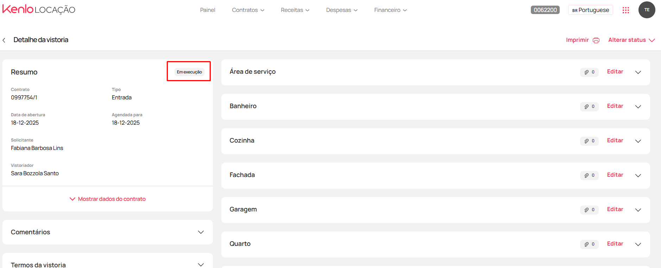This screenshot has height=268, width=661.
Task: Go back using the left arrow icon
Action: click(4, 40)
